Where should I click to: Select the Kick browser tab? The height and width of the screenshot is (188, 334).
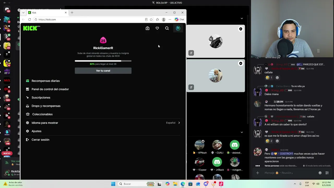click(x=47, y=13)
